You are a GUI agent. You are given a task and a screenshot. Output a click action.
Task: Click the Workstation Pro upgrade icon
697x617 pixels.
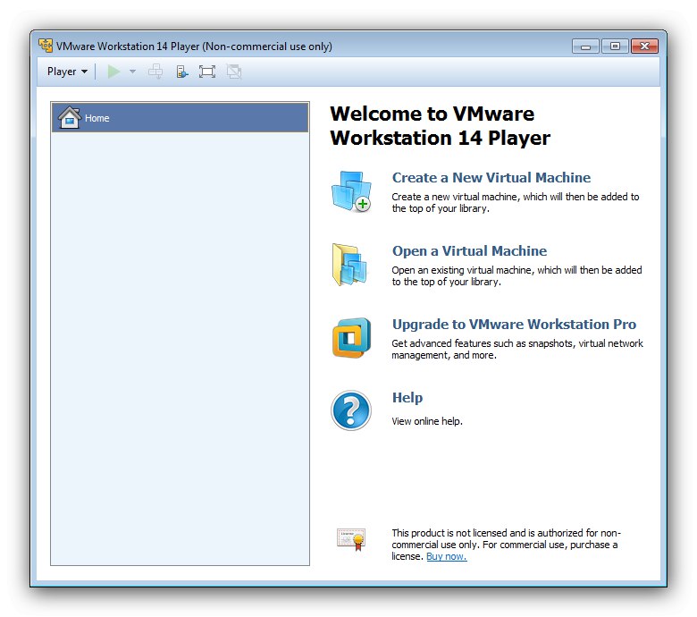pos(351,338)
